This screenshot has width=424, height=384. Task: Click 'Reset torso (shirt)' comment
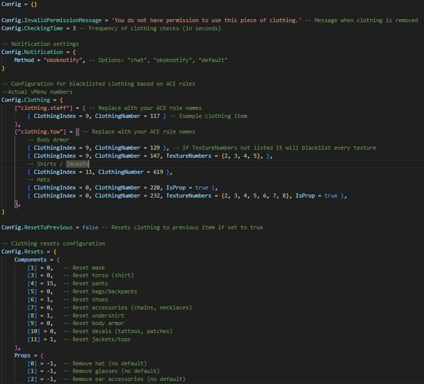[x=103, y=276]
